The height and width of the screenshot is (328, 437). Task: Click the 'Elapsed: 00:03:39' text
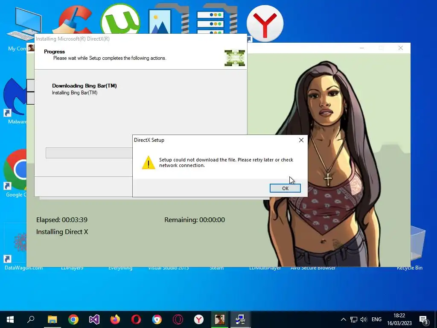click(x=61, y=220)
